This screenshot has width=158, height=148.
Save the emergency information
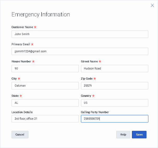coord(139,134)
